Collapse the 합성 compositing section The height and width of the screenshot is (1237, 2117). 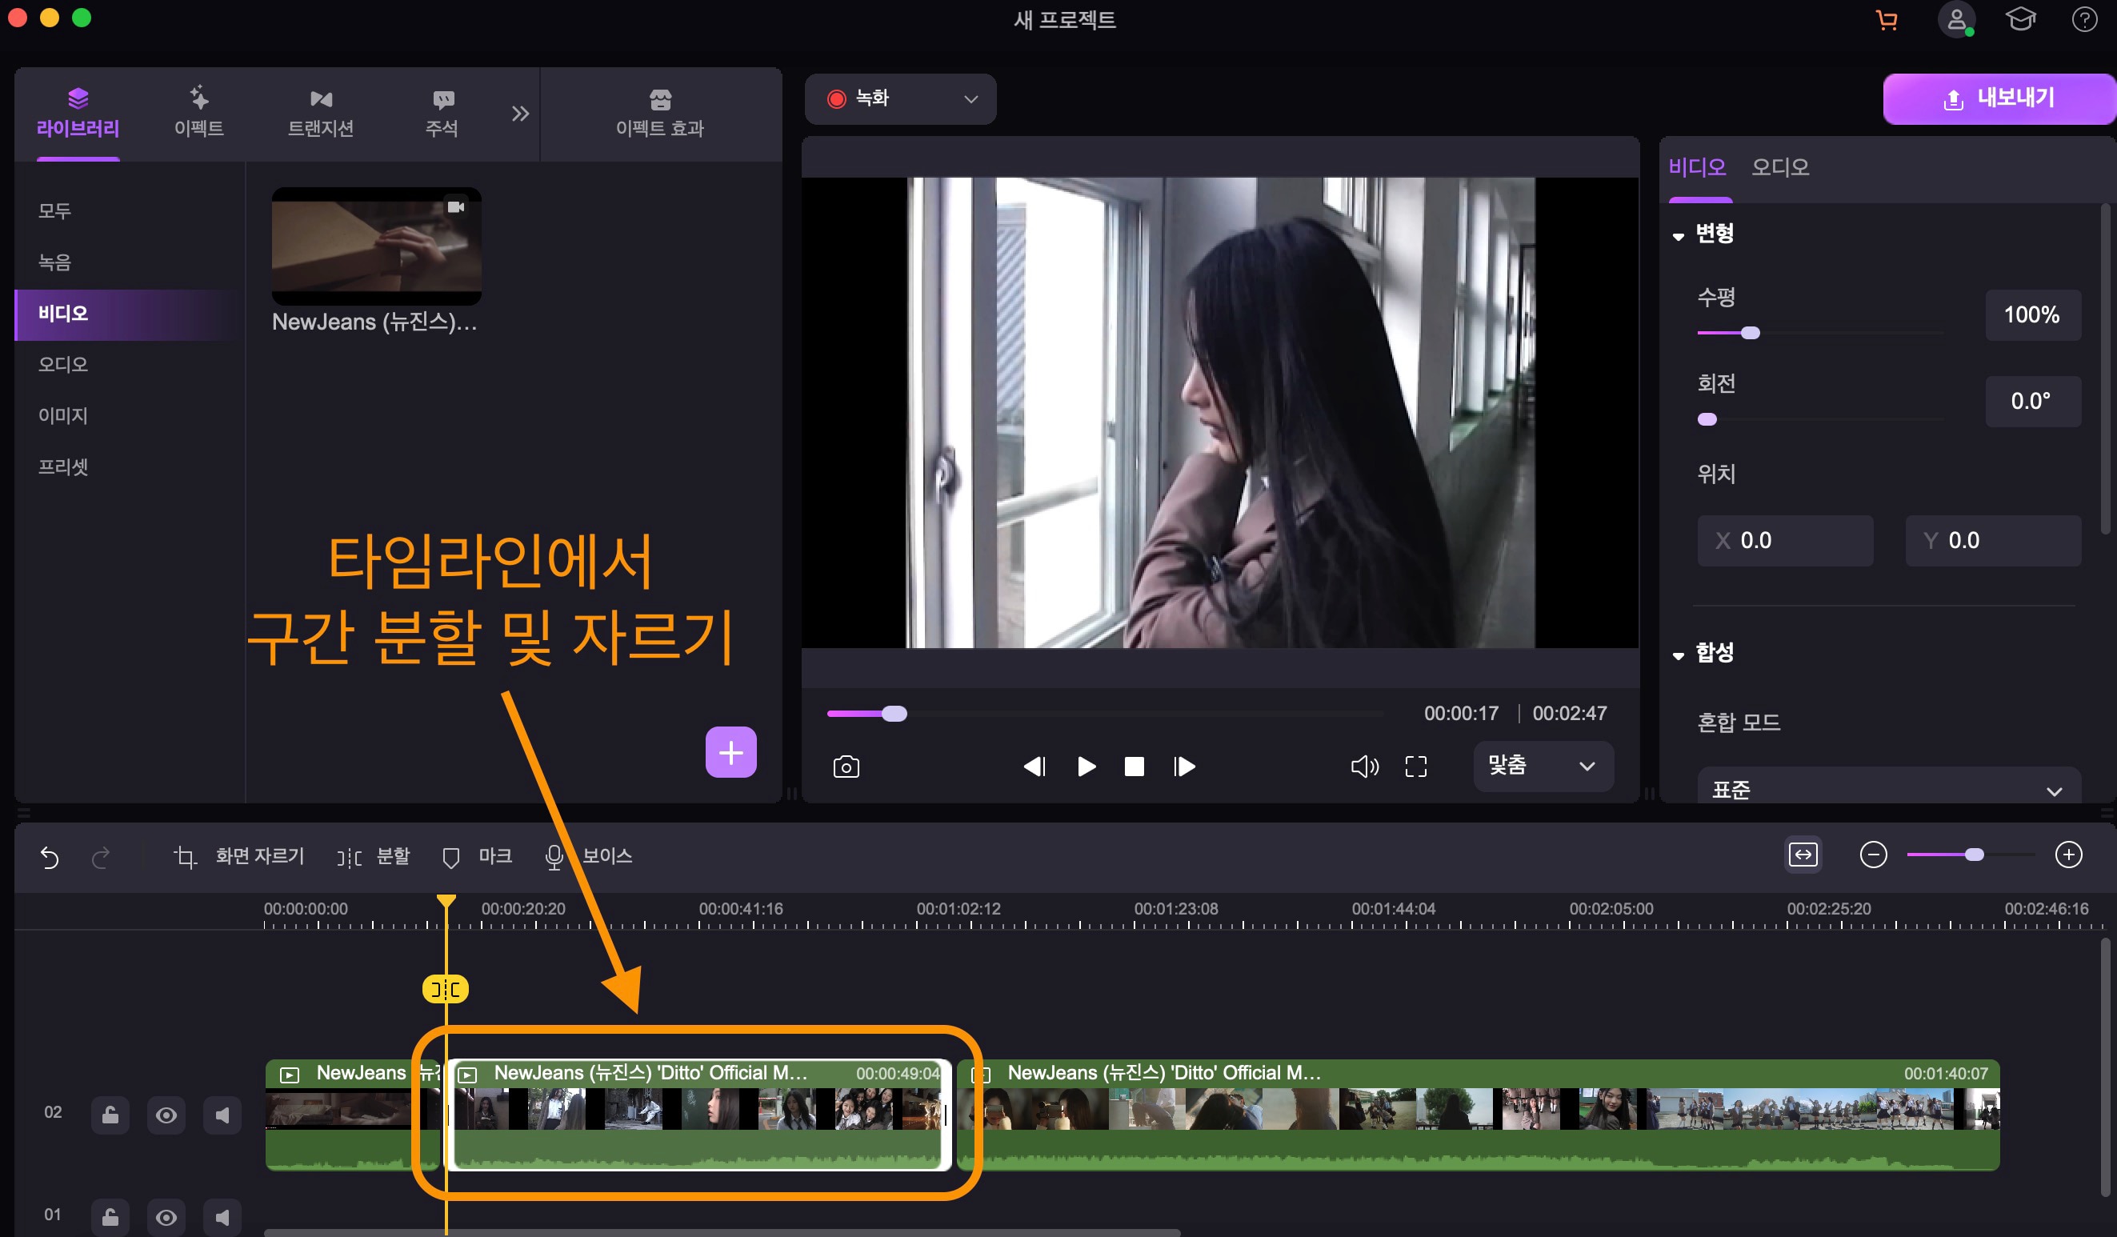pyautogui.click(x=1678, y=655)
